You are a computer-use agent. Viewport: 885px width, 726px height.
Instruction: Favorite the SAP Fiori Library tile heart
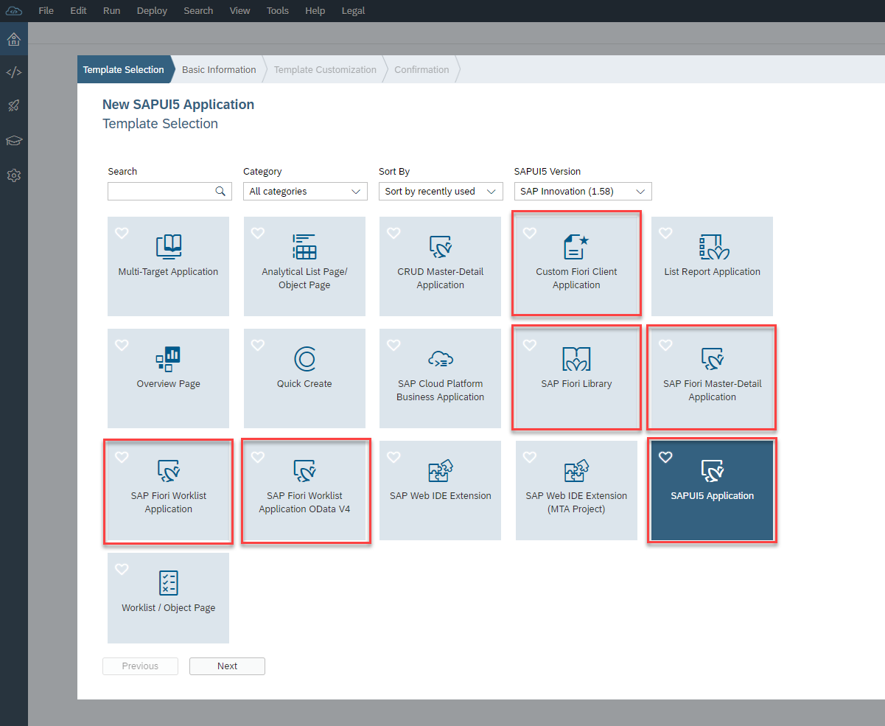(x=529, y=345)
